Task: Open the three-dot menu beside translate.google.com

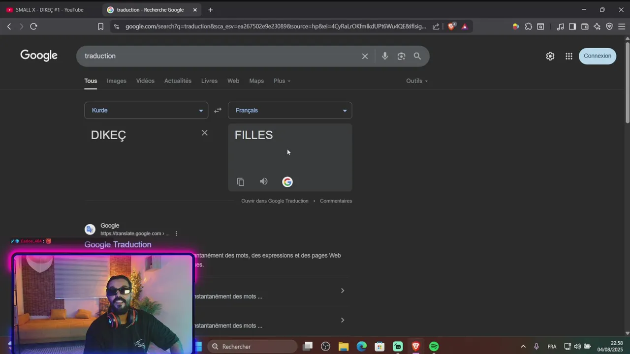Action: pos(176,234)
